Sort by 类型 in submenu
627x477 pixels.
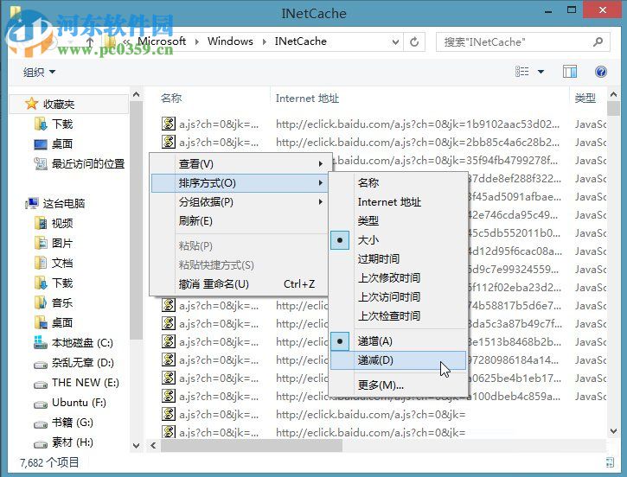click(x=399, y=220)
